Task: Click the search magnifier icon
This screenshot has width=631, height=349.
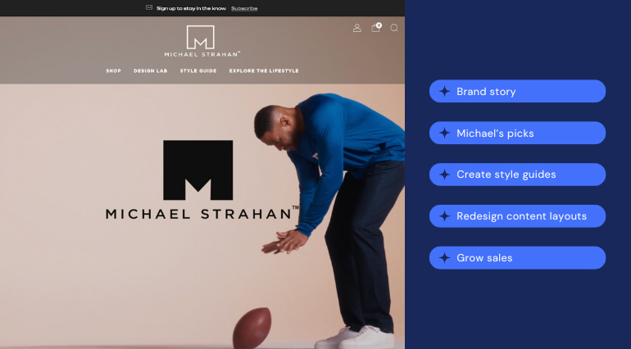Action: coord(394,28)
